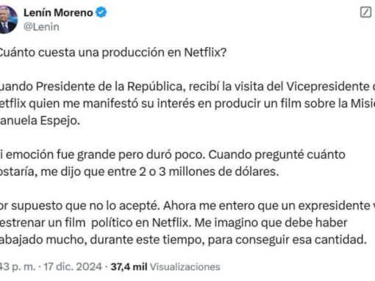The image size is (375, 281).
Task: Click the line saying no lo acepté
Action: (x=187, y=206)
